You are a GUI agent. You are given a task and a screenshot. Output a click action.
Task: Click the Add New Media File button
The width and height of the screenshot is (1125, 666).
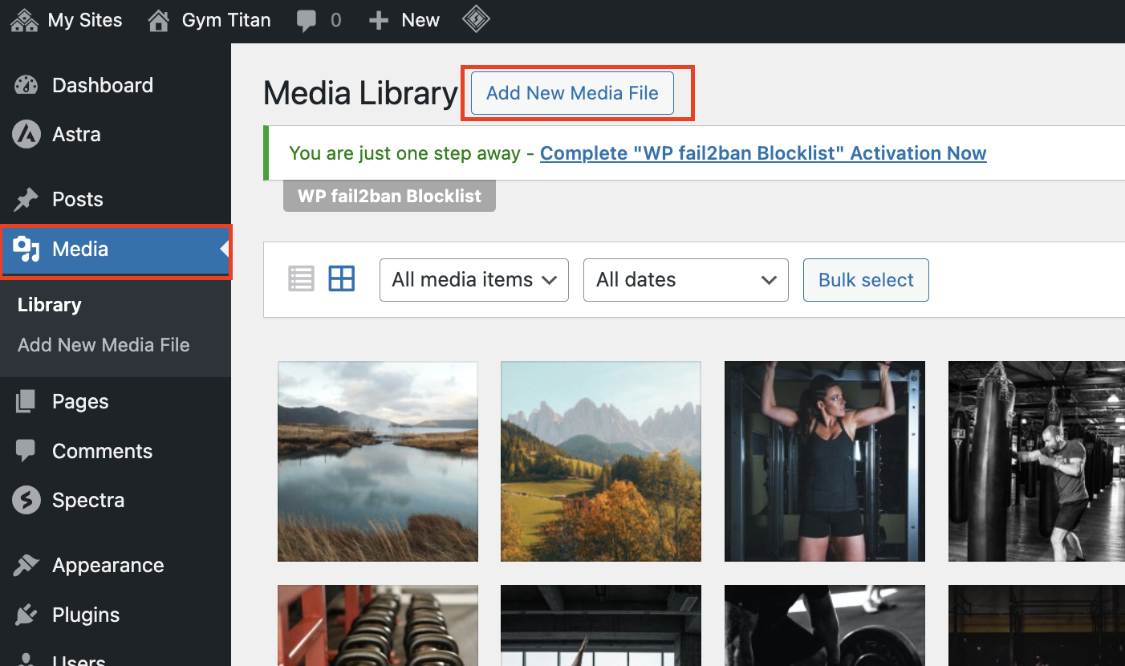[572, 93]
